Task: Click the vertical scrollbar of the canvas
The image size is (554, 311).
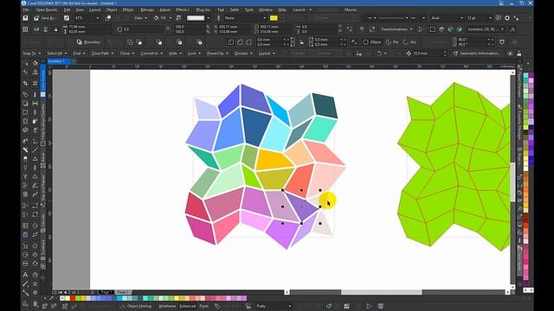Action: point(512,181)
